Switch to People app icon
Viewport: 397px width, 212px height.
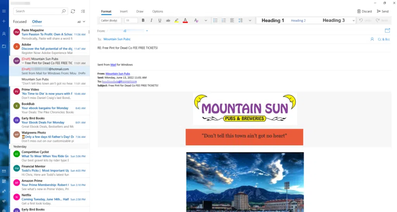pyautogui.click(x=4, y=191)
